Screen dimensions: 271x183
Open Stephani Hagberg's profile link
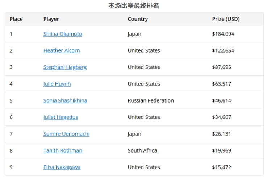coord(65,67)
